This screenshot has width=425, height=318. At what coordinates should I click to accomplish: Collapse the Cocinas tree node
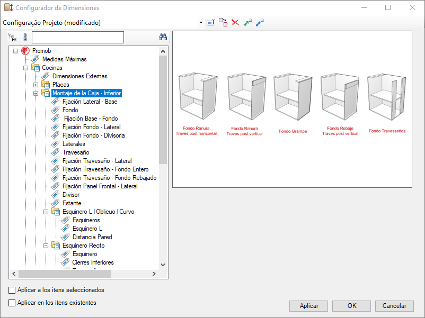(26, 68)
